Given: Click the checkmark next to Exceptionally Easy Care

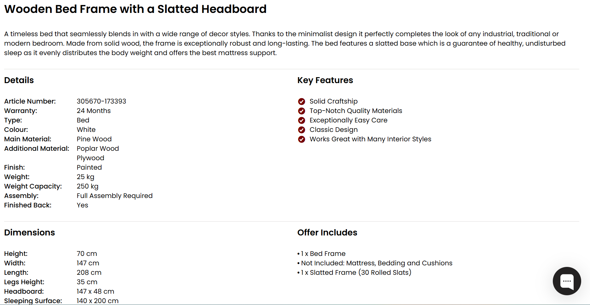Looking at the screenshot, I should [302, 120].
